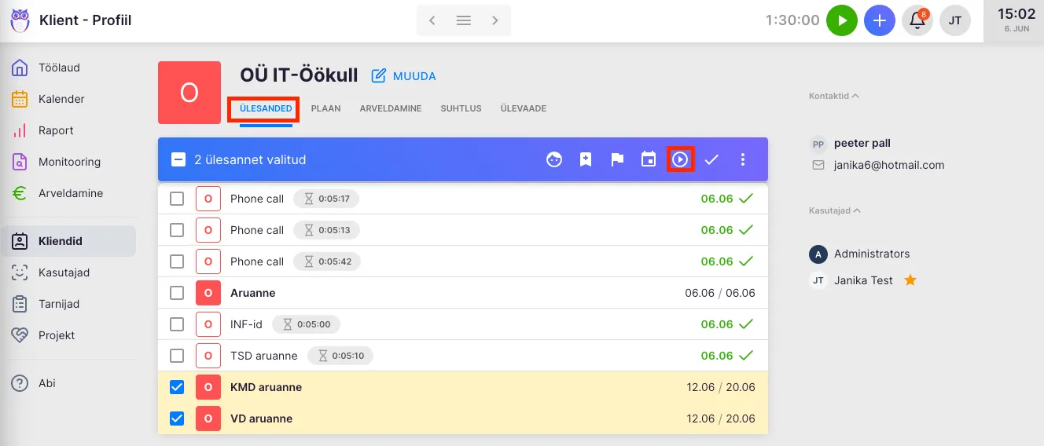1044x446 pixels.
Task: Click the assign user face icon in toolbar
Action: pos(554,159)
